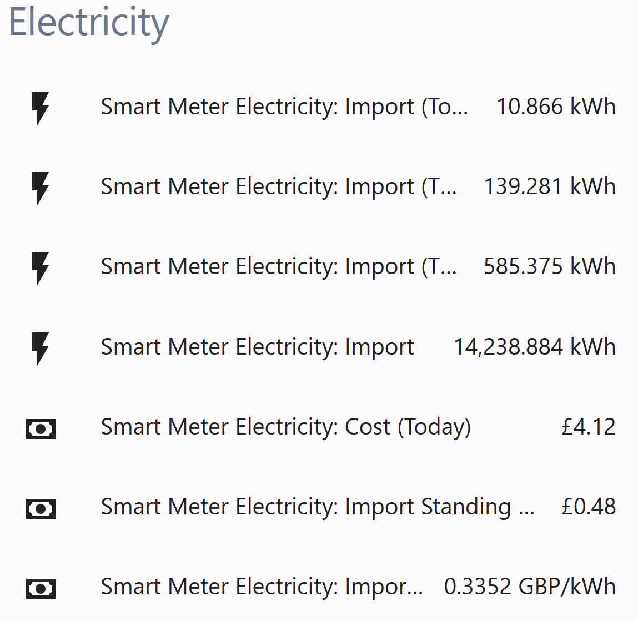Screen dimensions: 638x621
Task: Select the cash icon for Import Standing charge
Action: 40,508
